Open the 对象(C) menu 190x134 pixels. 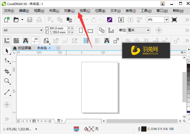69,11
